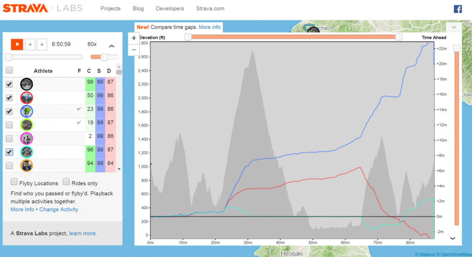Check the orange-avatar athlete row checkbox
Image resolution: width=472 pixels, height=257 pixels.
[9, 165]
